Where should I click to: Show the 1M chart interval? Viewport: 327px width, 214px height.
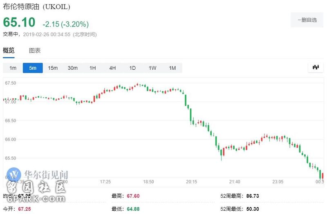172,68
